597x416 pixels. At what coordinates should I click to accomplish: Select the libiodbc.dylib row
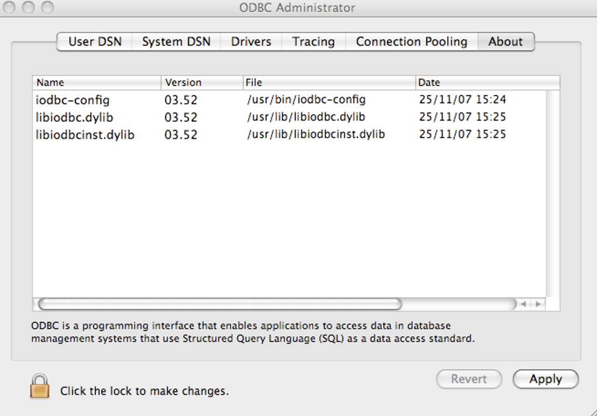[x=74, y=117]
